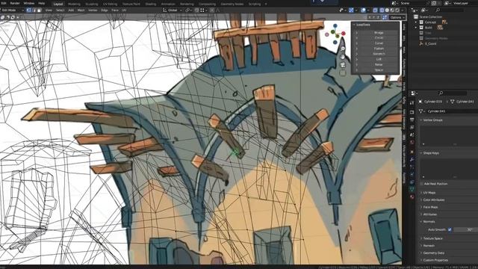Click the 0_Coord empty object icon
Screen dimensions: 478x269
click(421, 43)
